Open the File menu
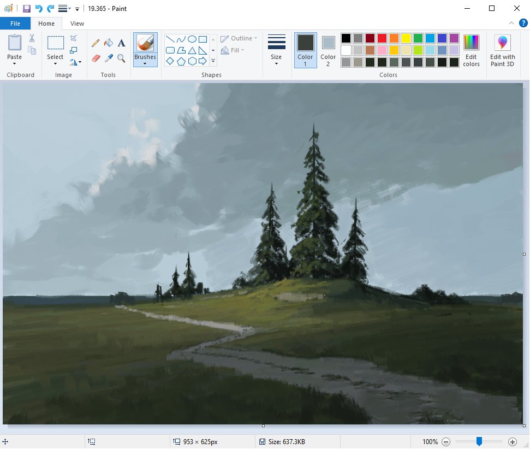Screen dimensions: 530x449 pyautogui.click(x=15, y=23)
